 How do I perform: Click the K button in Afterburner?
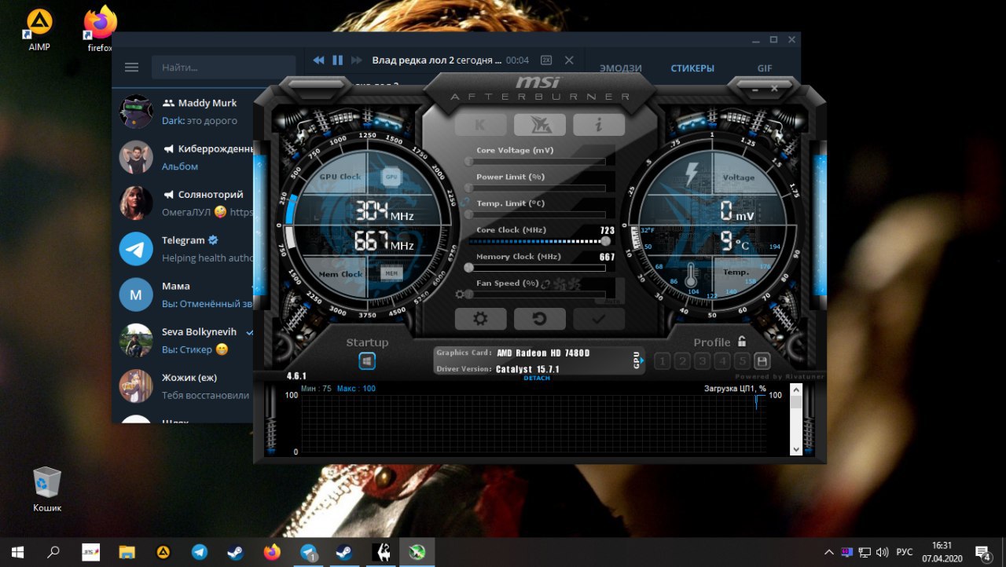click(480, 125)
